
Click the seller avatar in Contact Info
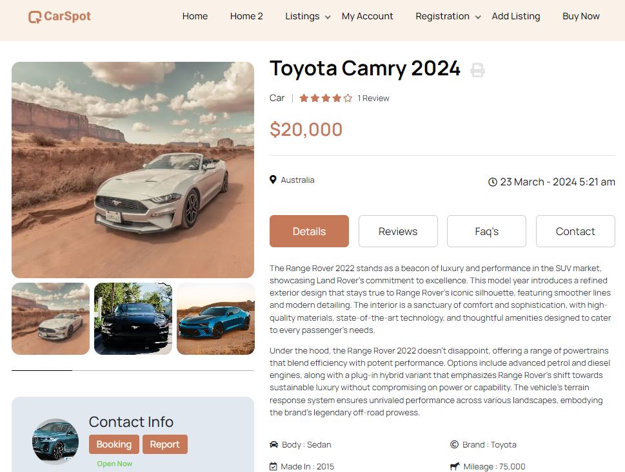point(55,441)
